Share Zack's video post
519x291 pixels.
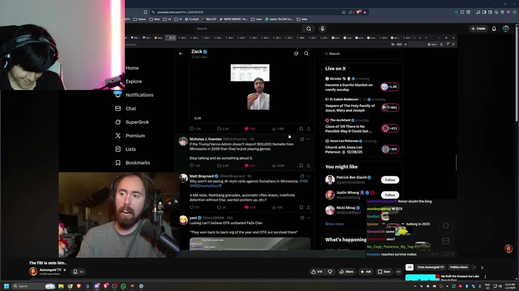[x=308, y=129]
